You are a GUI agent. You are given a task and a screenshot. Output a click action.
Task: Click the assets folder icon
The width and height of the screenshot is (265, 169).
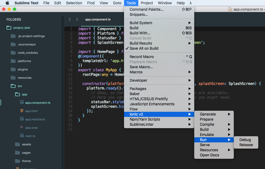pyautogui.click(x=17, y=144)
